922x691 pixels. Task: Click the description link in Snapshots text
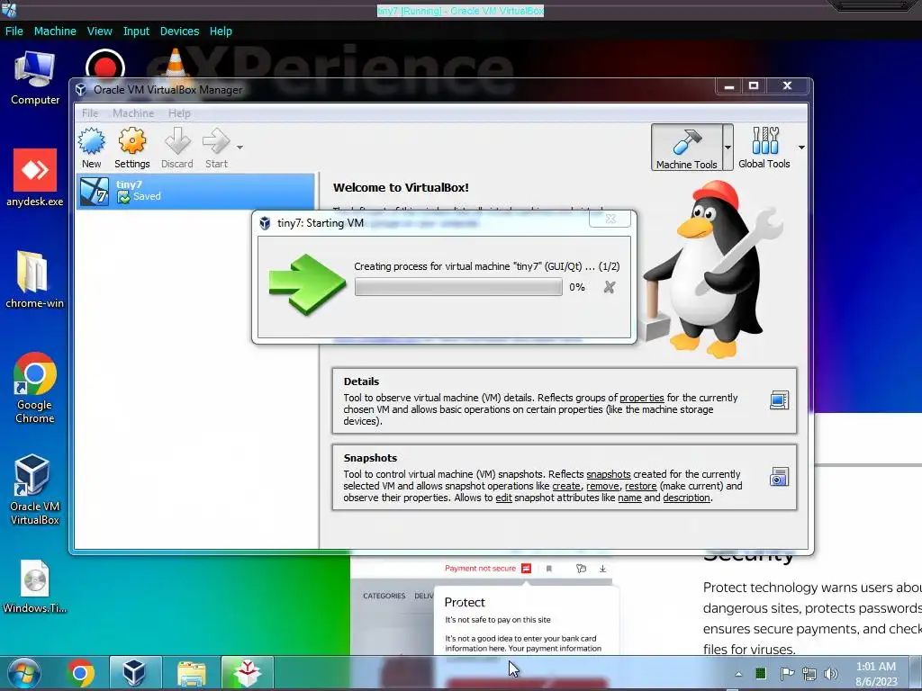click(687, 498)
